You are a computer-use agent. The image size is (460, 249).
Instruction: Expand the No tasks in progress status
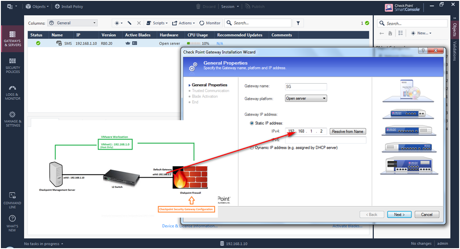coord(43,244)
